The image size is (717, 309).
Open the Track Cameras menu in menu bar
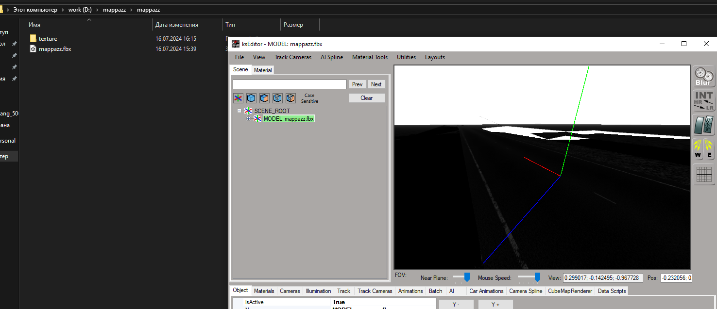(293, 57)
